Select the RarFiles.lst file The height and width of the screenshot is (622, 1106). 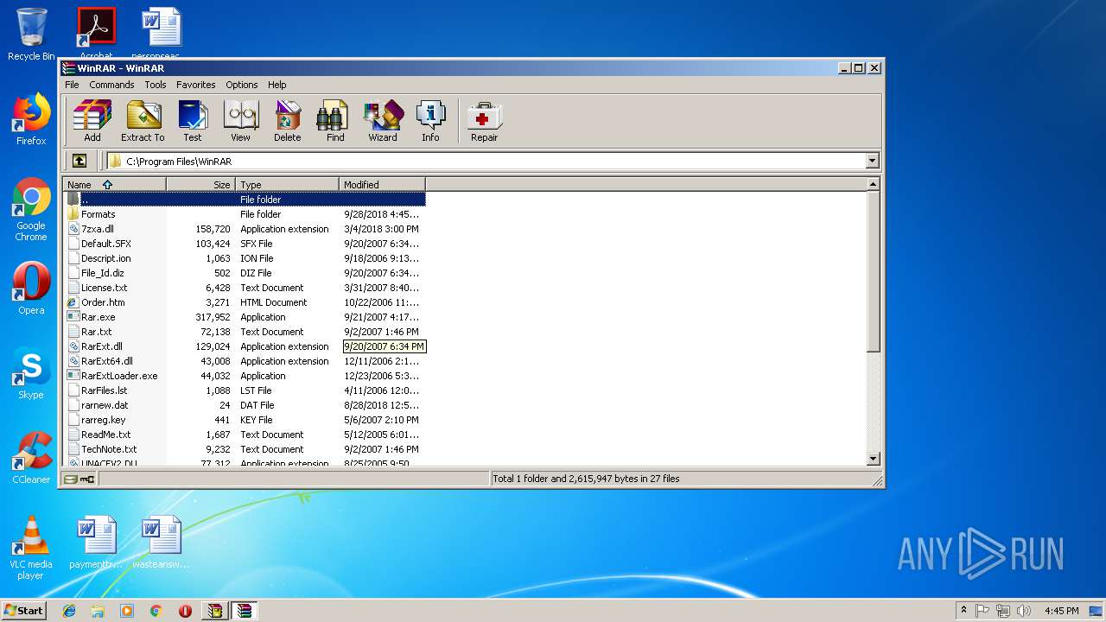click(246, 390)
